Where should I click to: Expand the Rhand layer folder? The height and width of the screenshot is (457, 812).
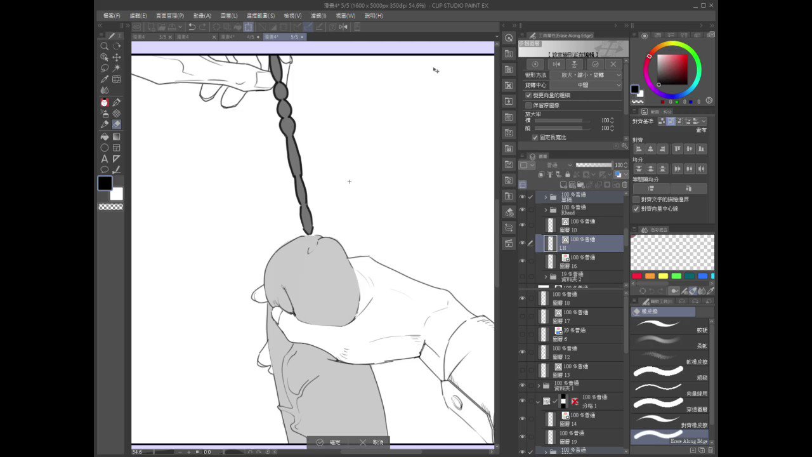(x=546, y=210)
